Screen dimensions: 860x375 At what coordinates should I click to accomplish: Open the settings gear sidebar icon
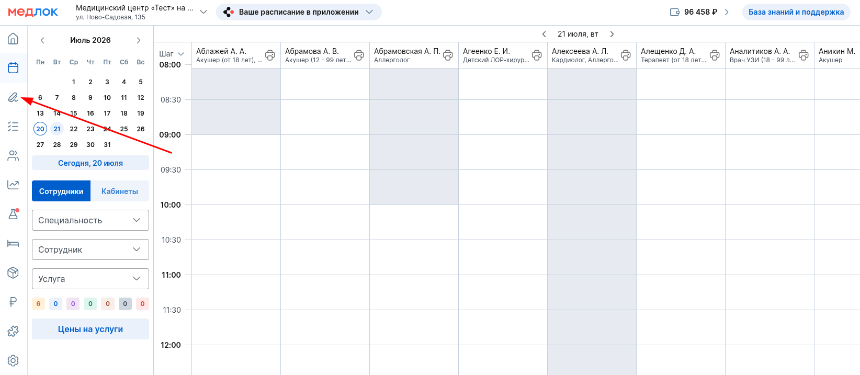(x=13, y=360)
